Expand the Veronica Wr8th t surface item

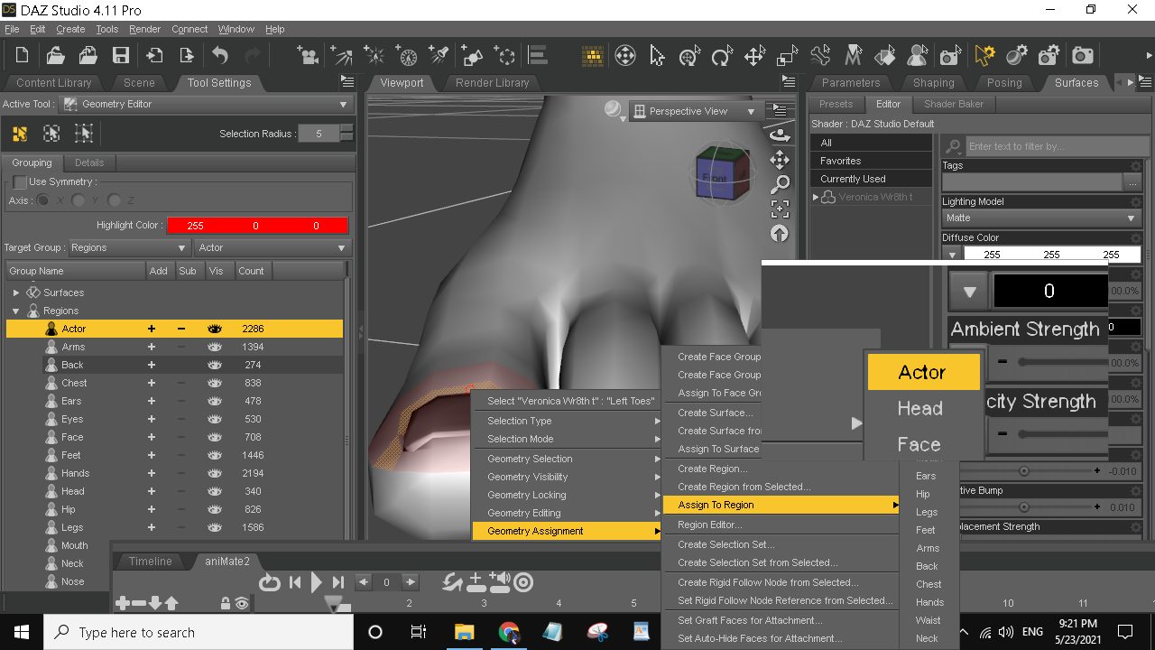(x=816, y=197)
